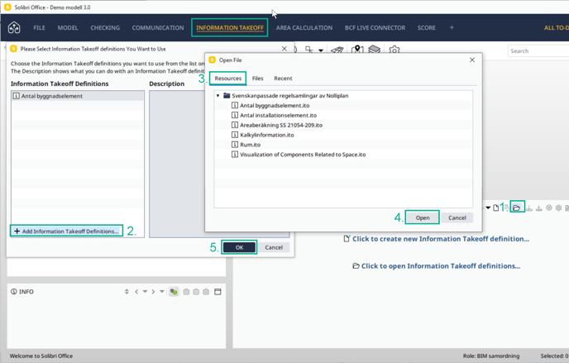This screenshot has height=363, width=569.
Task: Click the third selection basket icon in INFO
Action: click(x=206, y=292)
